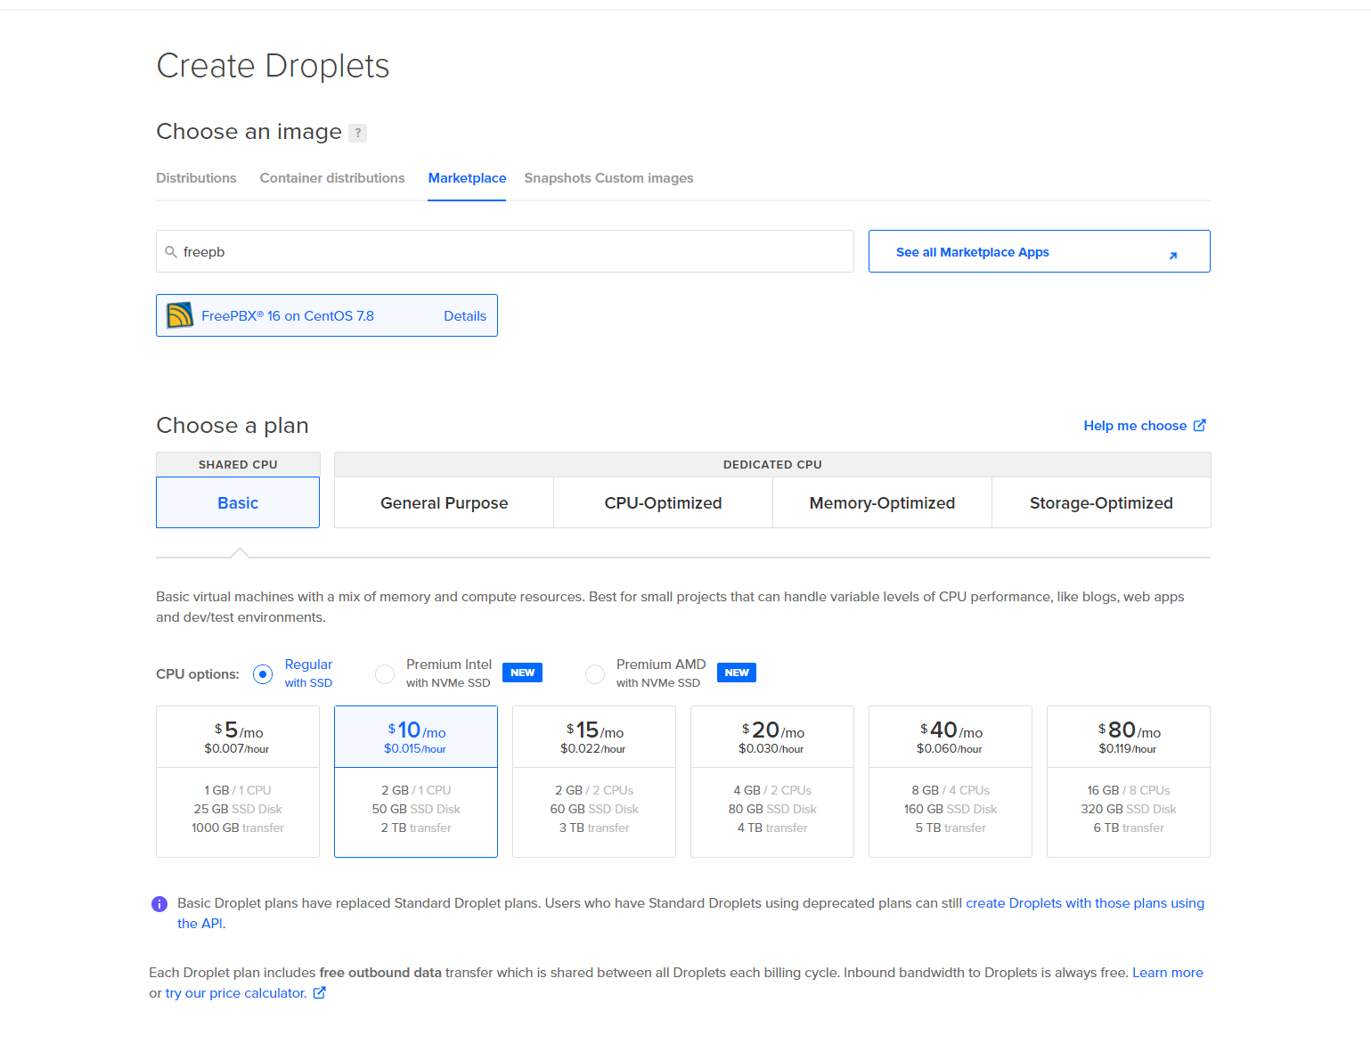This screenshot has height=1052, width=1371.
Task: Open the Container distributions tab
Action: [332, 178]
